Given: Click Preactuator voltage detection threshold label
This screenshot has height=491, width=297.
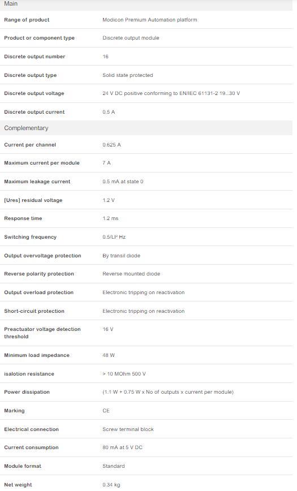Looking at the screenshot, I should coord(42,333).
